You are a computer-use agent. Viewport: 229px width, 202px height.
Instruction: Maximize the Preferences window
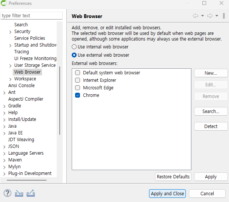coord(204,3)
